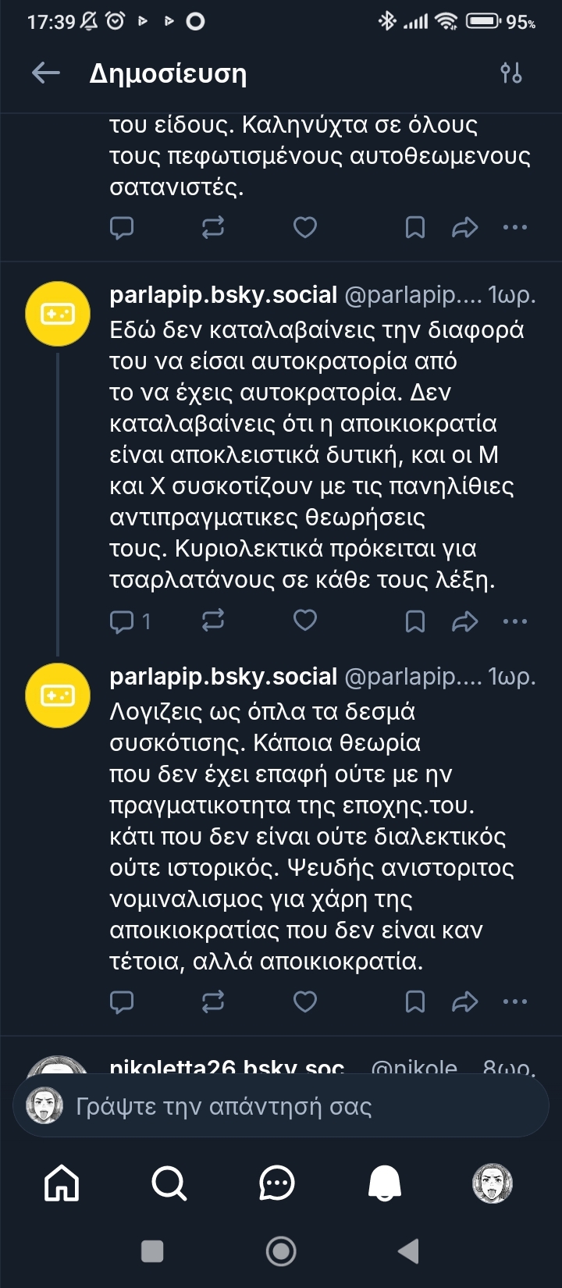Repost the 'Λογιζεις ως όπλα' post
562x1288 pixels.
pos(213,1002)
